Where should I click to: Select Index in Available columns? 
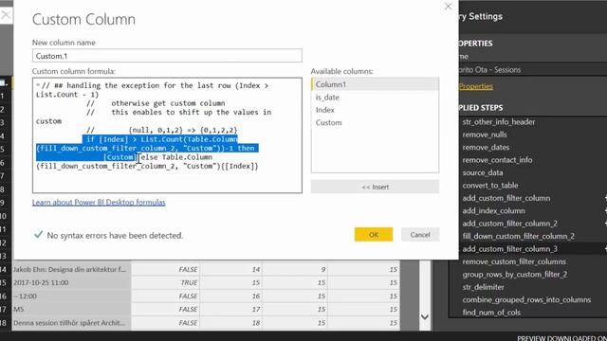coord(376,110)
